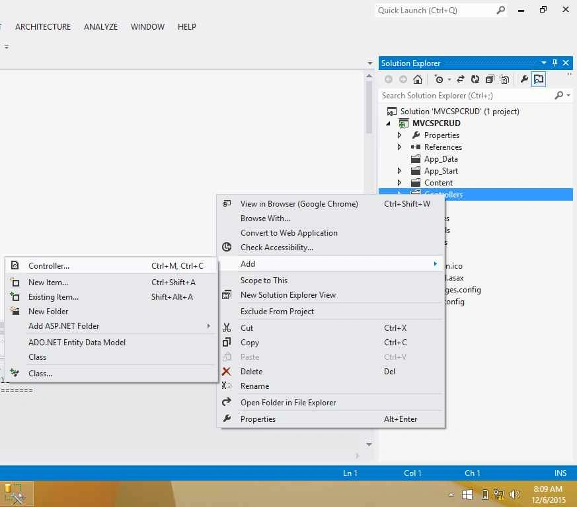Expand the References node
The width and height of the screenshot is (577, 507).
pos(399,147)
